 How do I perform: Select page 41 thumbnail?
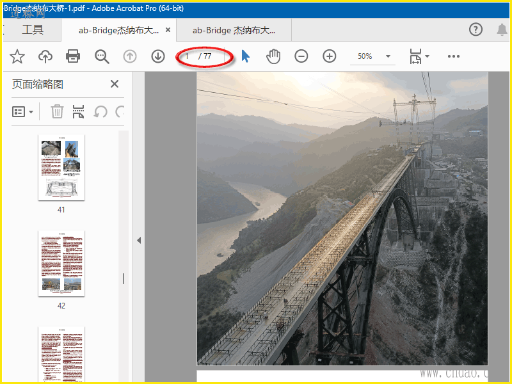pos(61,168)
